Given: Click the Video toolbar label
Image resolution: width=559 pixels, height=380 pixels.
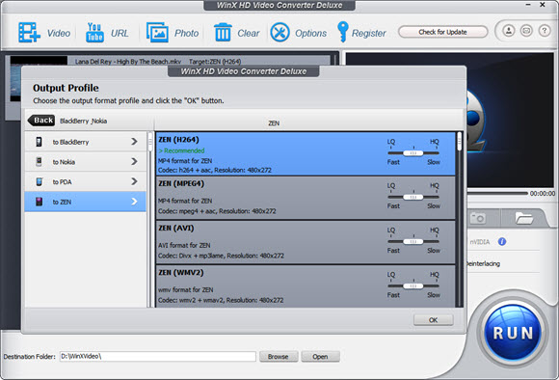Looking at the screenshot, I should point(59,33).
